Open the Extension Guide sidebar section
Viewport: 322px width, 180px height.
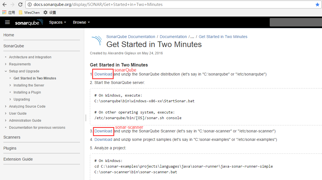tap(18, 159)
